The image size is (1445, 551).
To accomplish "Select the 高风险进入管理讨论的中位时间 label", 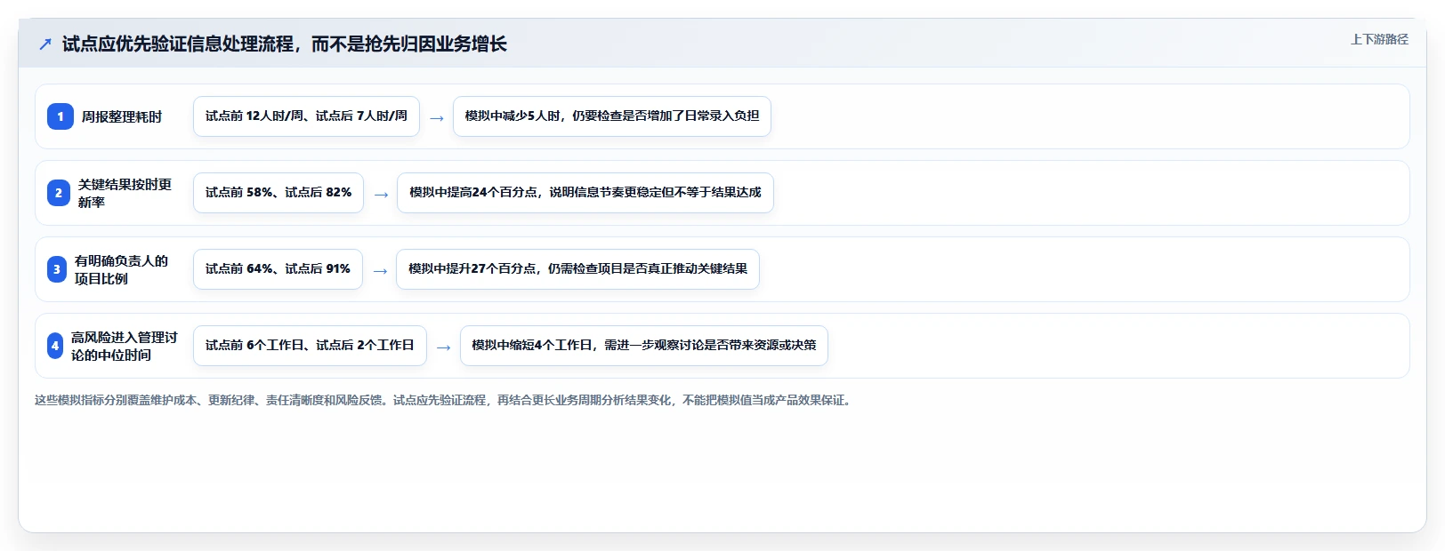I will point(125,346).
